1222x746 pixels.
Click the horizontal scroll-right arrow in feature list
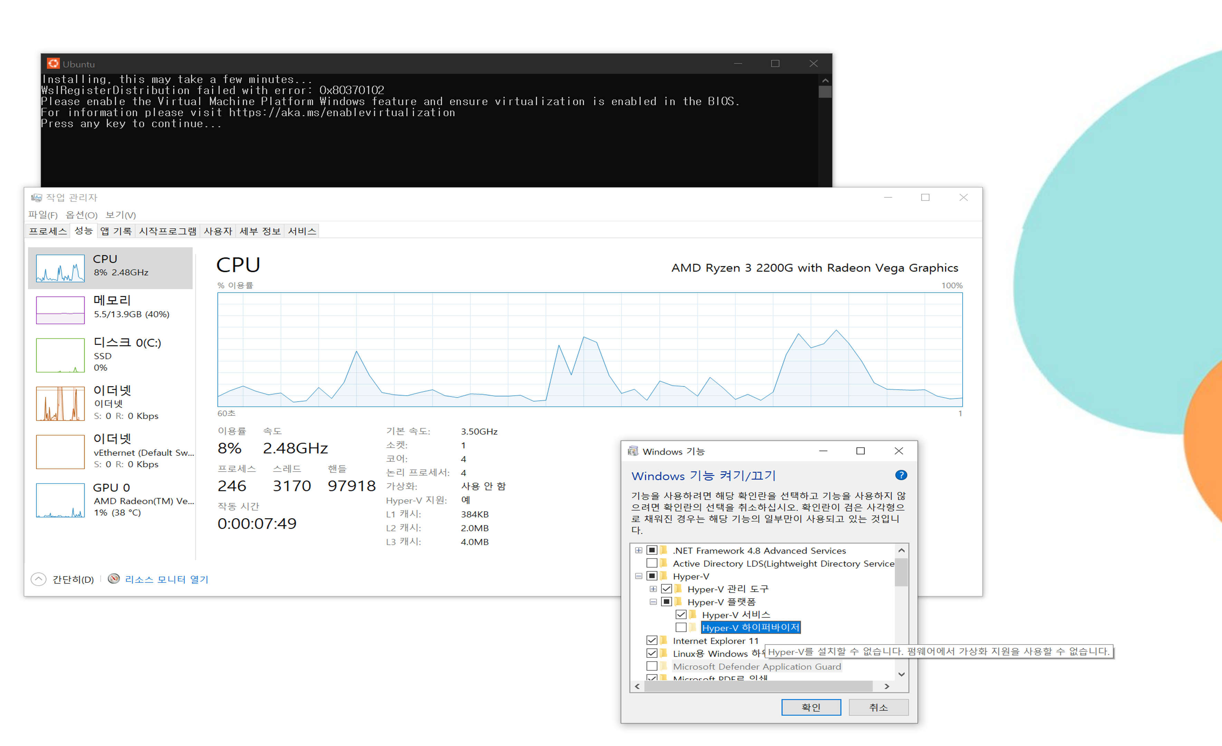click(x=887, y=686)
